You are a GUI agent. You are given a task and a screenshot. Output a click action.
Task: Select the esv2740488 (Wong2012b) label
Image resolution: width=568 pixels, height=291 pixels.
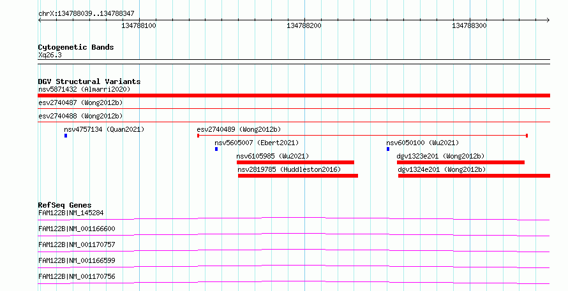click(x=80, y=116)
